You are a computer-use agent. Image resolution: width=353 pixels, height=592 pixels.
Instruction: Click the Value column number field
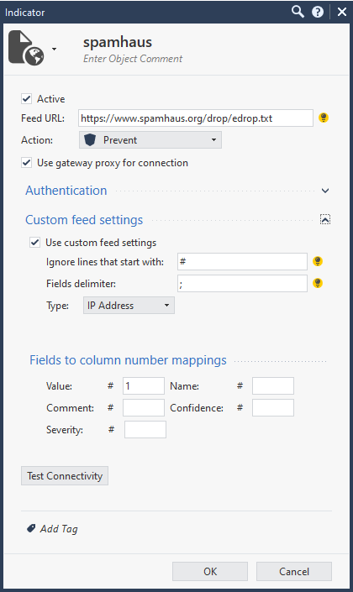144,386
